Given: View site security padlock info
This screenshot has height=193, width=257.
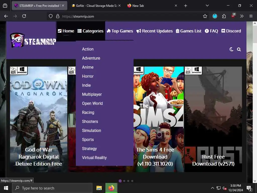Looking at the screenshot, I should click(58, 16).
